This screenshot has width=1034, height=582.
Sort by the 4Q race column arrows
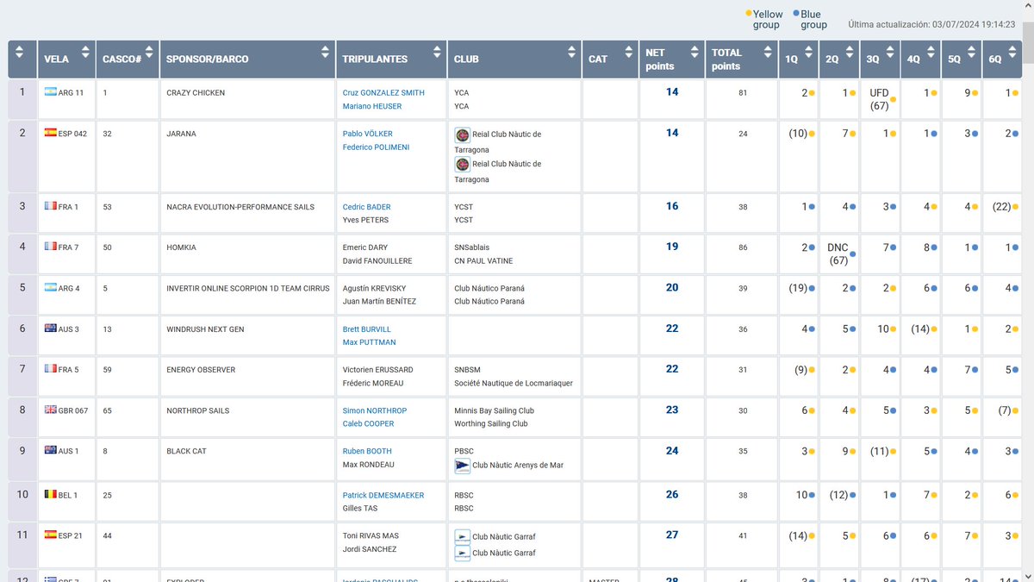click(x=932, y=53)
